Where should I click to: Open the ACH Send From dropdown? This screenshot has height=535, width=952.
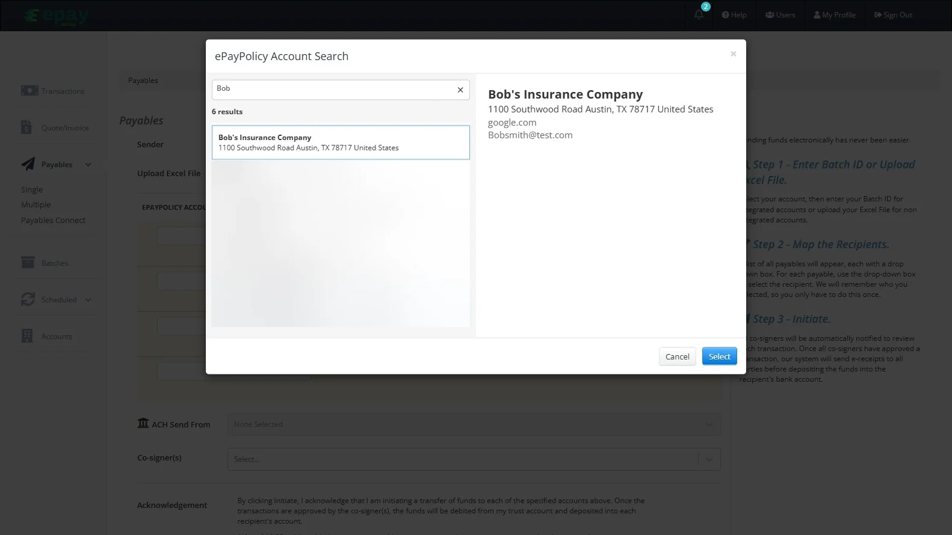click(x=474, y=424)
